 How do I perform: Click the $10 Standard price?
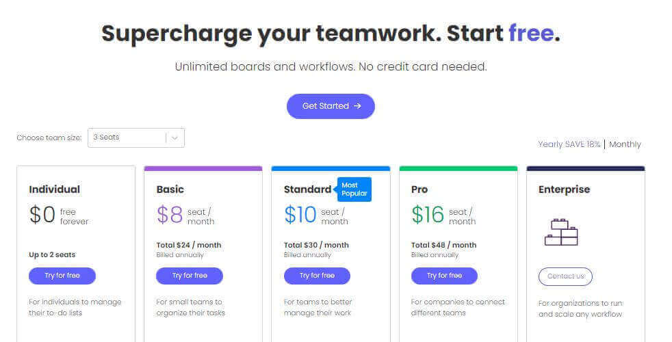tap(300, 215)
